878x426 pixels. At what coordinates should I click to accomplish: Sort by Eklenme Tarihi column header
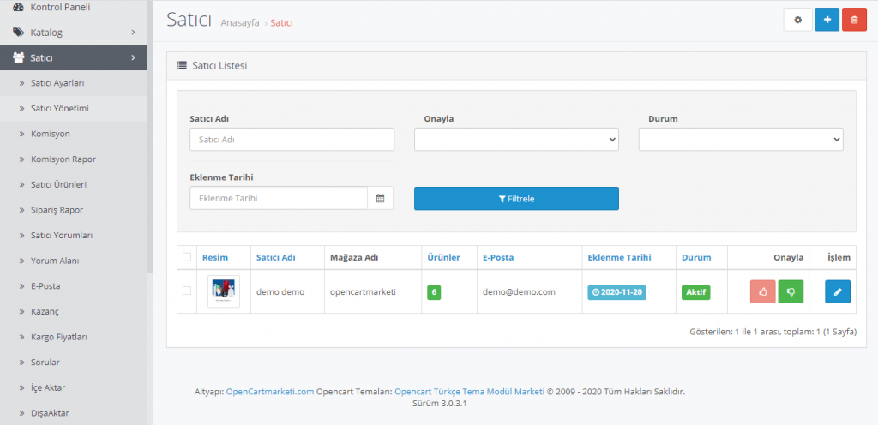[x=619, y=257]
